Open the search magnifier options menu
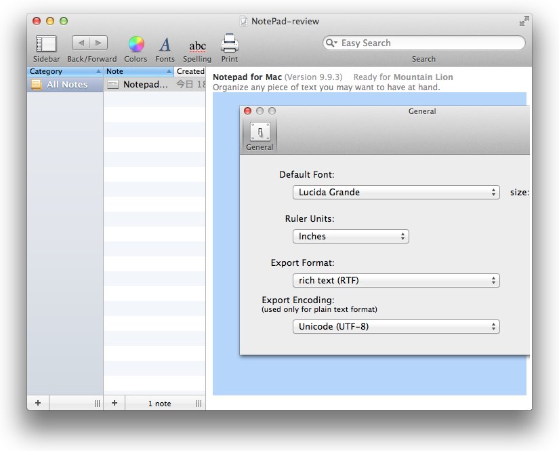Image resolution: width=559 pixels, height=451 pixels. point(331,43)
